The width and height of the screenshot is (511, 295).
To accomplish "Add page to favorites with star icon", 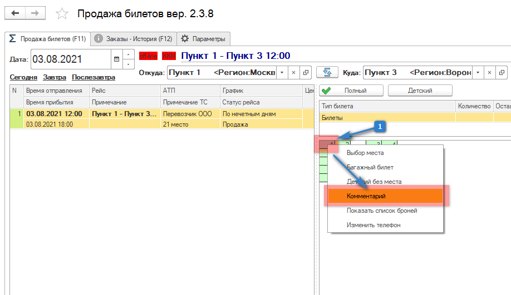I will tap(63, 13).
